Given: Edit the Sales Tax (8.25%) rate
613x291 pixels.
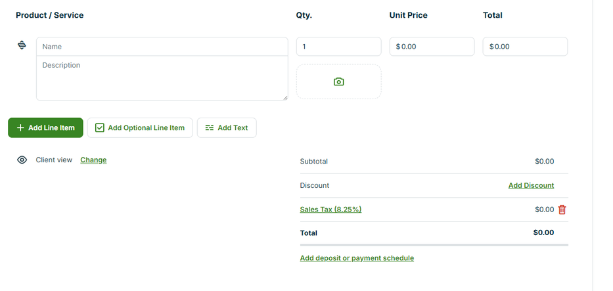Looking at the screenshot, I should [330, 210].
